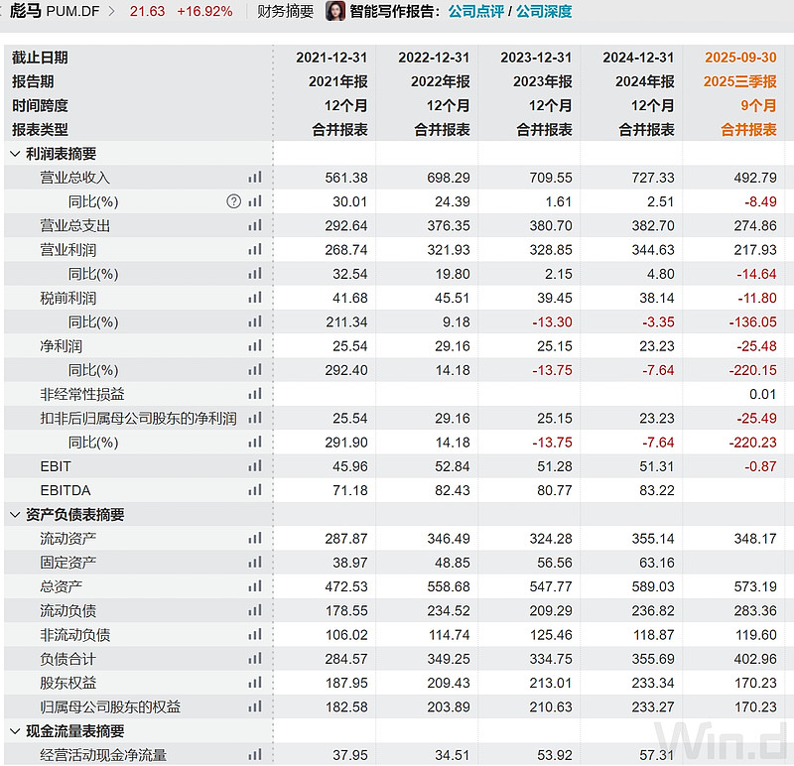Show chart for EBIT row
Viewport: 794px width, 766px height.
click(255, 465)
